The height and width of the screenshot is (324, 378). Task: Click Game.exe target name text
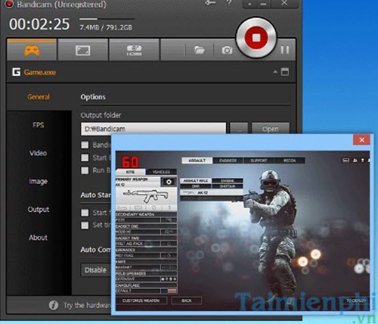40,73
